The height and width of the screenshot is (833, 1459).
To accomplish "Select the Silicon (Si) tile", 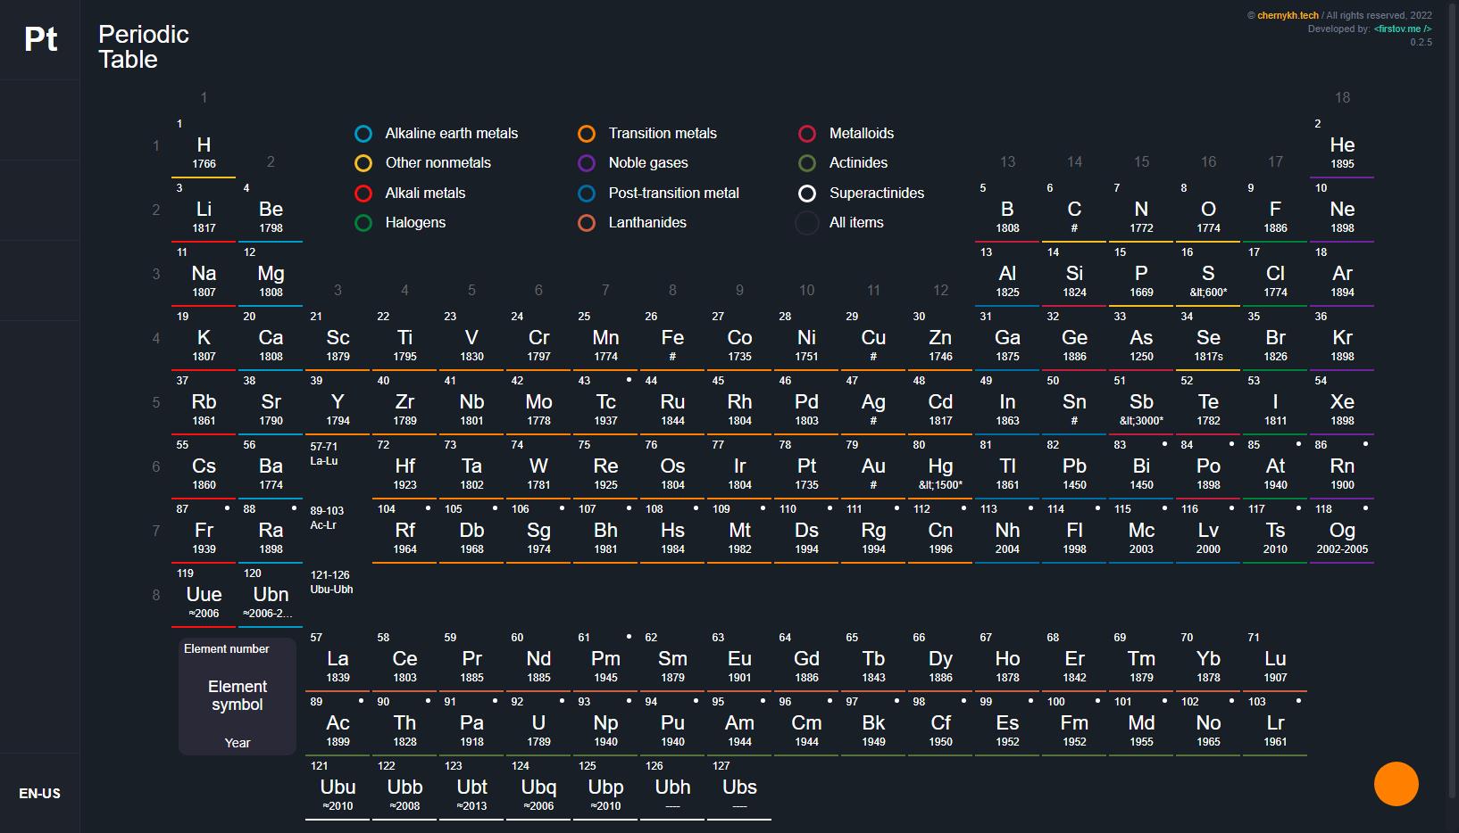I will click(x=1074, y=275).
